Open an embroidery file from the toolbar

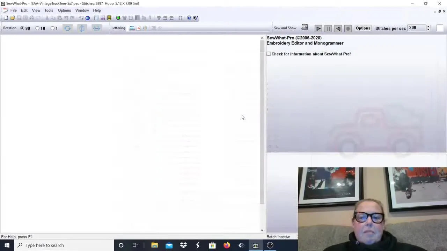point(12,18)
